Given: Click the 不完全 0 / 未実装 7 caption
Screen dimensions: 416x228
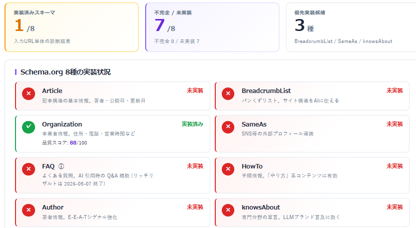Looking at the screenshot, I should tap(177, 41).
